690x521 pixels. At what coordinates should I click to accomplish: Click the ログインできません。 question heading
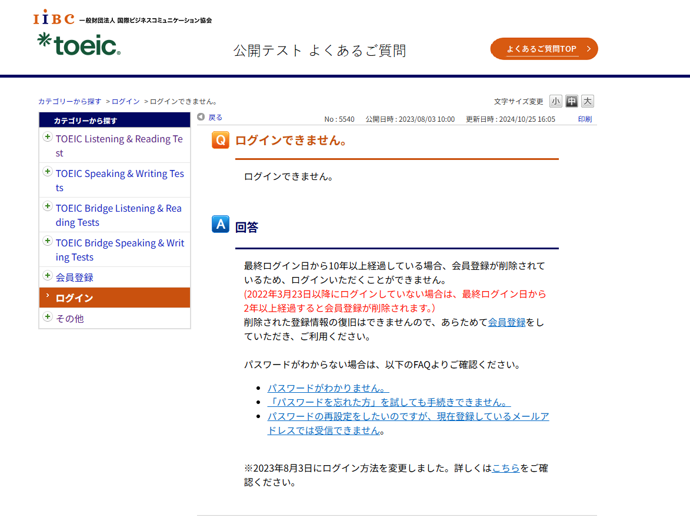click(292, 141)
